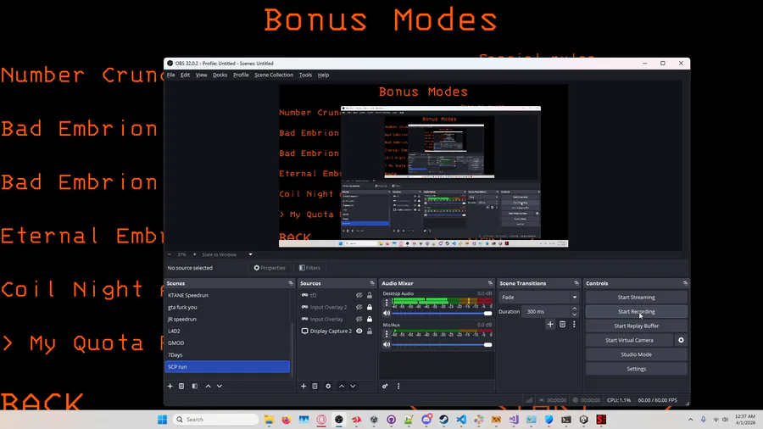Undock the Scene Transitions panel

[576, 283]
